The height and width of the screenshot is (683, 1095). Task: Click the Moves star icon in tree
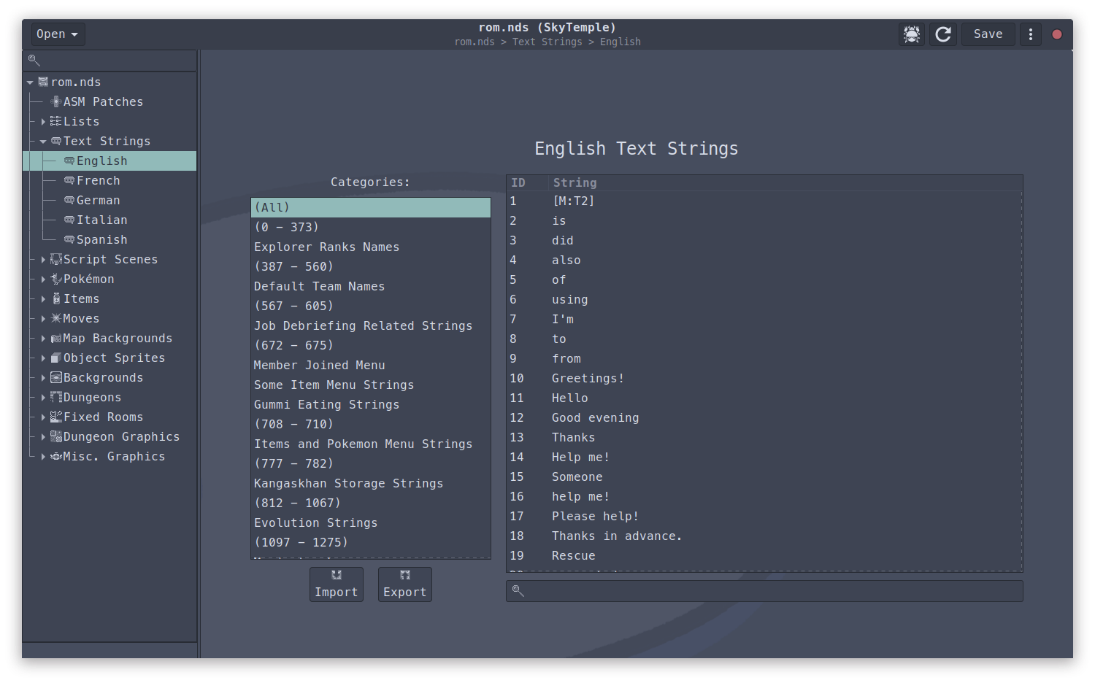click(x=56, y=319)
